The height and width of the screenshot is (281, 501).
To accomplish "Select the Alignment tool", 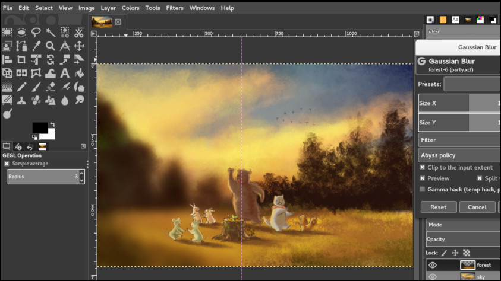I will pos(7,59).
